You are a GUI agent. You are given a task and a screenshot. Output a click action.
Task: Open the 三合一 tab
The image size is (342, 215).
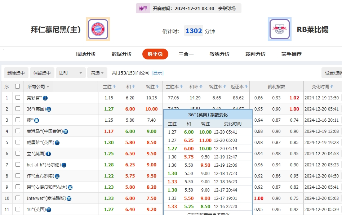186,54
